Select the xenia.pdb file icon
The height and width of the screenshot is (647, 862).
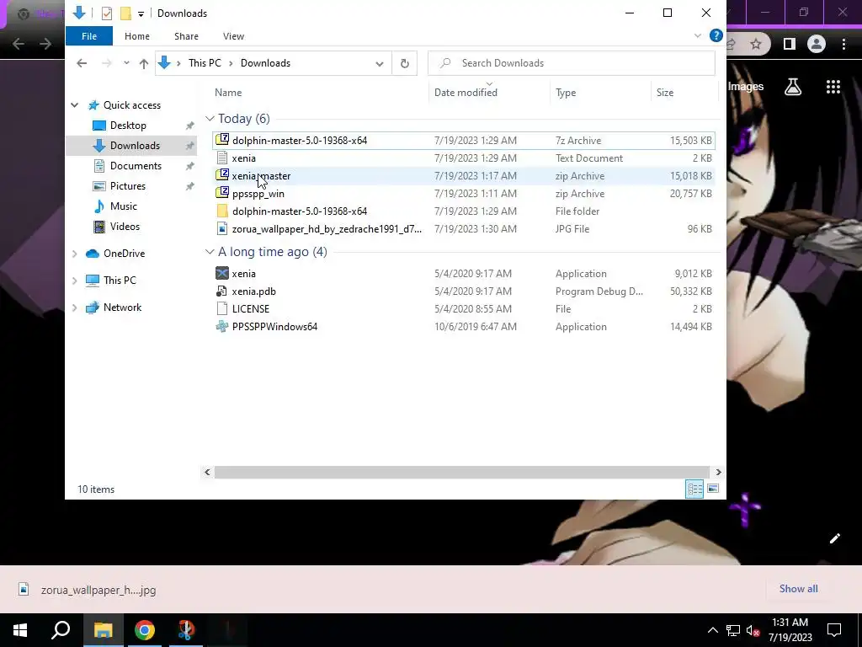[222, 291]
